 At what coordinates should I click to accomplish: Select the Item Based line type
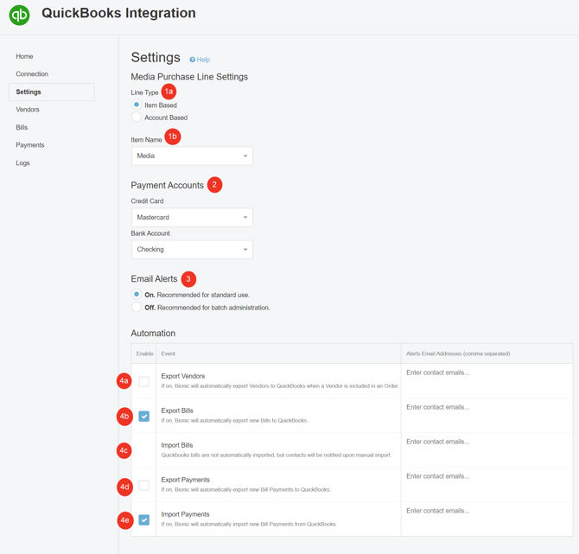pyautogui.click(x=137, y=105)
